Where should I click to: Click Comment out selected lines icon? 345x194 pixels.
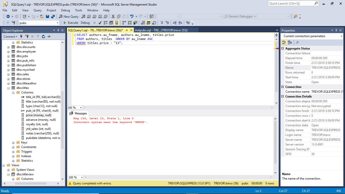[x=162, y=23]
